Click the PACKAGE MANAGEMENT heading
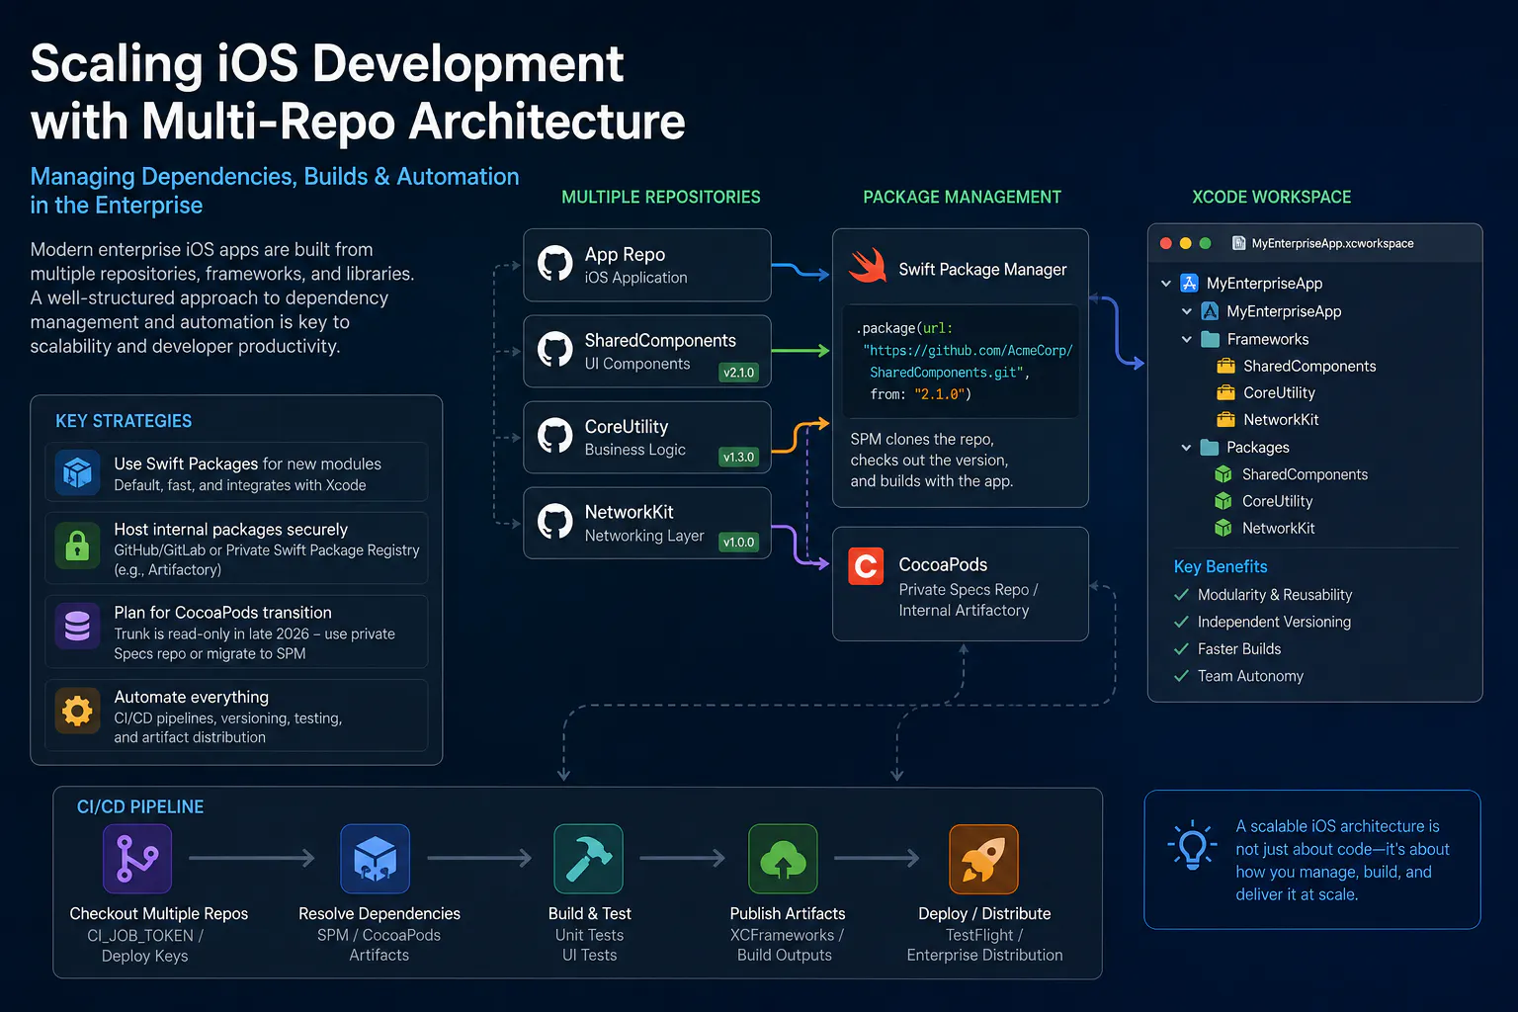The image size is (1518, 1012). tap(963, 197)
